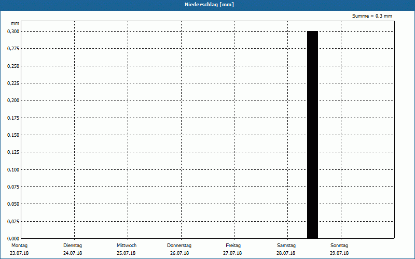Click the date 23.07.18

(x=19, y=253)
